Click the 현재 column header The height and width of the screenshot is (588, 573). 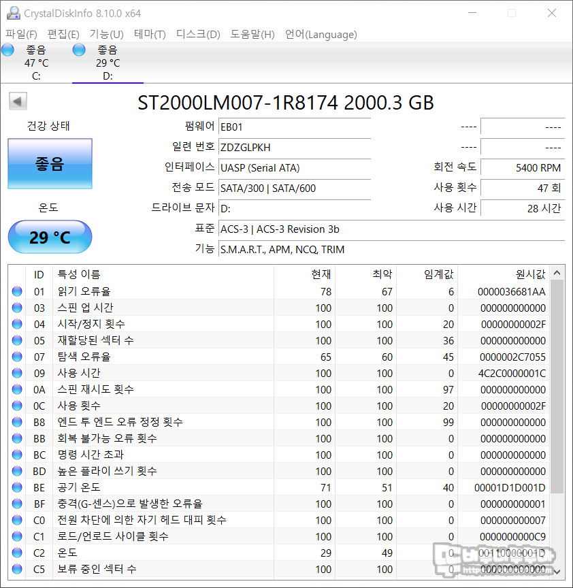coord(304,274)
